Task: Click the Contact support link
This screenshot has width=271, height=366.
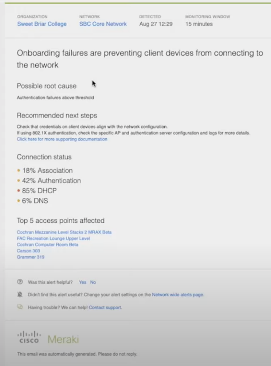Action: point(105,307)
